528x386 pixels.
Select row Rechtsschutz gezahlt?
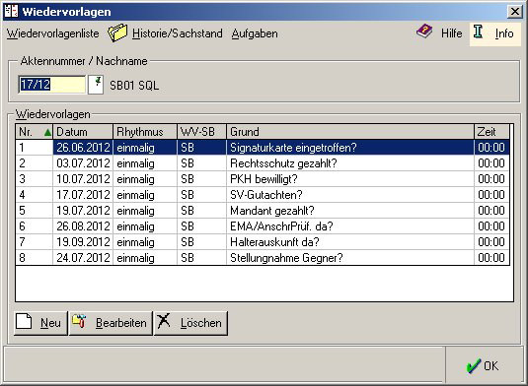click(263, 163)
